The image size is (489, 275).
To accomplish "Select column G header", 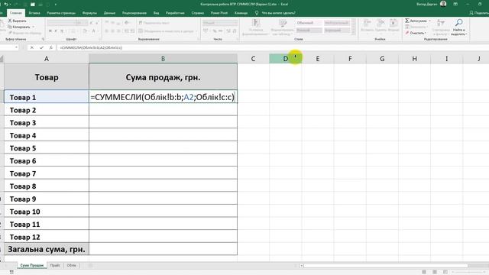I will [382, 58].
